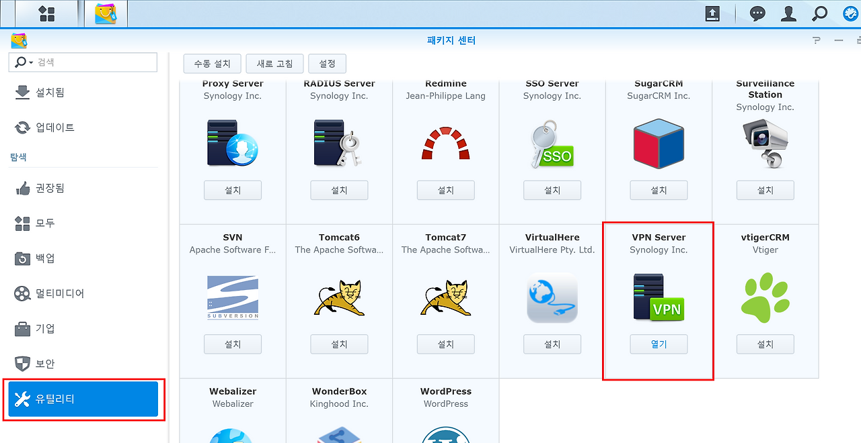The image size is (861, 443).
Task: Click the 설정 settings button
Action: click(x=327, y=64)
